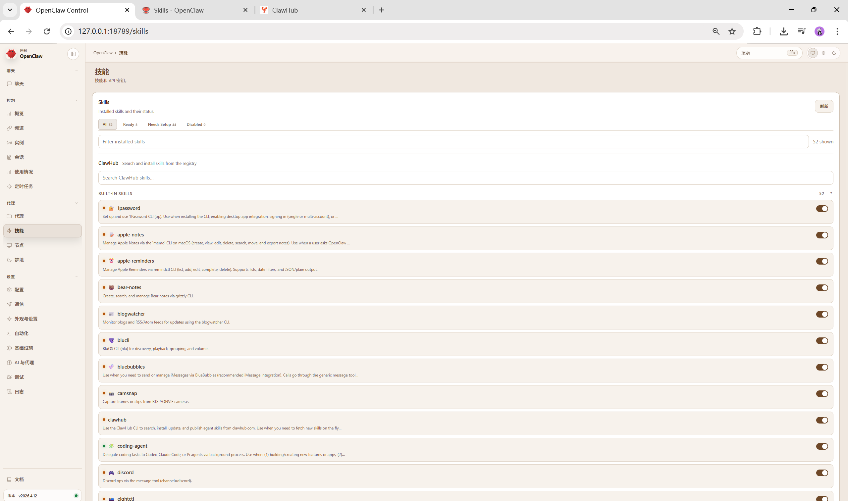This screenshot has height=501, width=848.
Task: Collapse the sidebar with panel icon
Action: click(73, 54)
